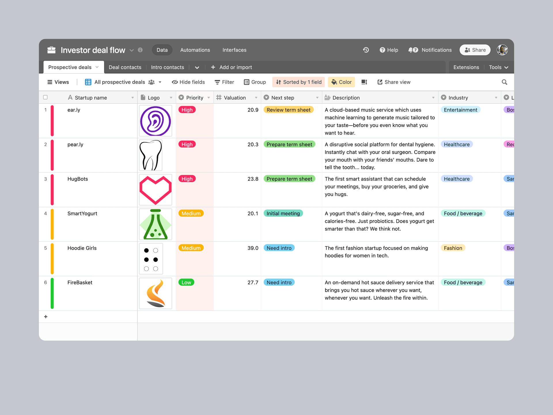Open the Intro contacts table tab
This screenshot has height=415, width=553.
point(167,67)
